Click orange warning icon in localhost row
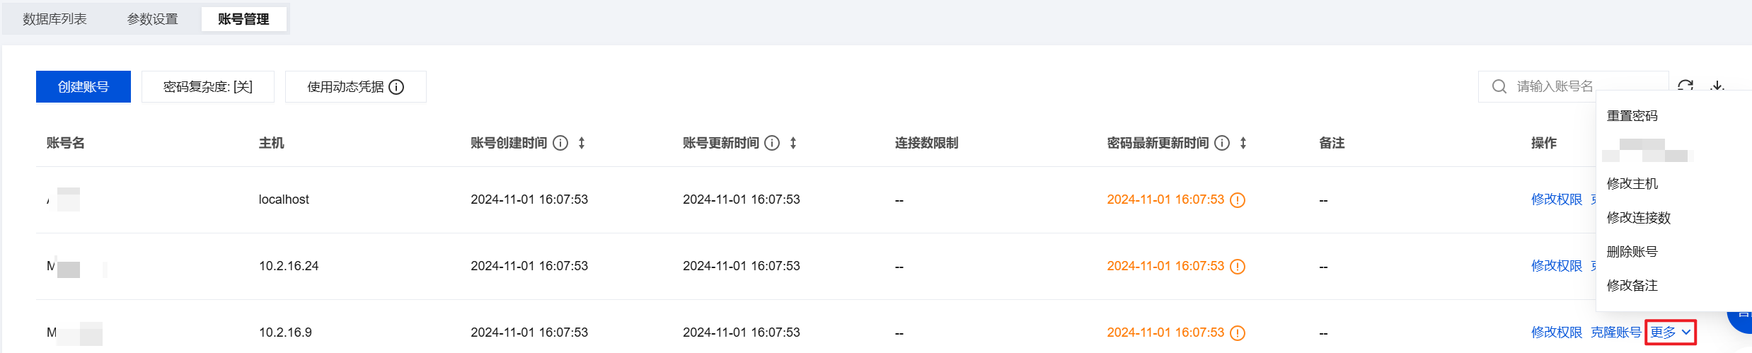Viewport: 1752px width, 353px height. (1238, 200)
